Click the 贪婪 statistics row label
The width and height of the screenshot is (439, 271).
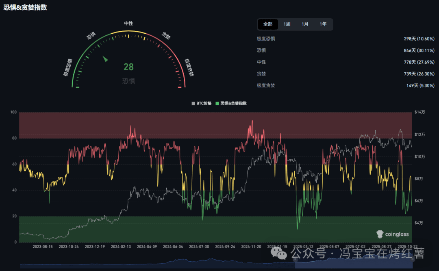(x=261, y=74)
